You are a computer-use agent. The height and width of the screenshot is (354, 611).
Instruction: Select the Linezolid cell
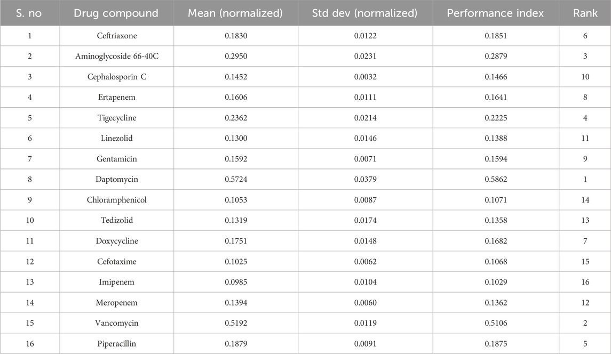coord(116,138)
